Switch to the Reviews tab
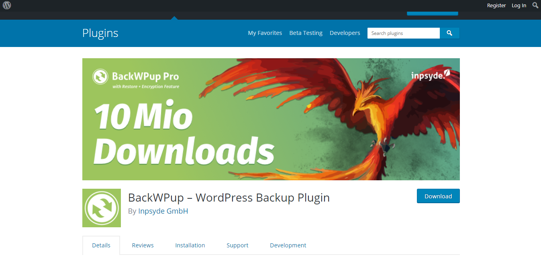Screen dimensions: 541x261 click(x=143, y=245)
